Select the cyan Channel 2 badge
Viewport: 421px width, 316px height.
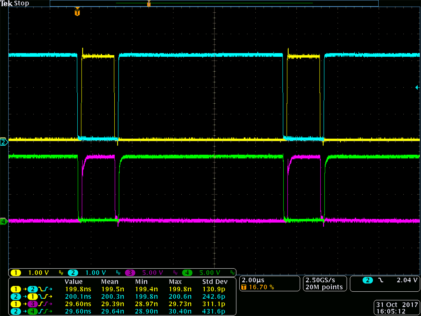point(73,272)
